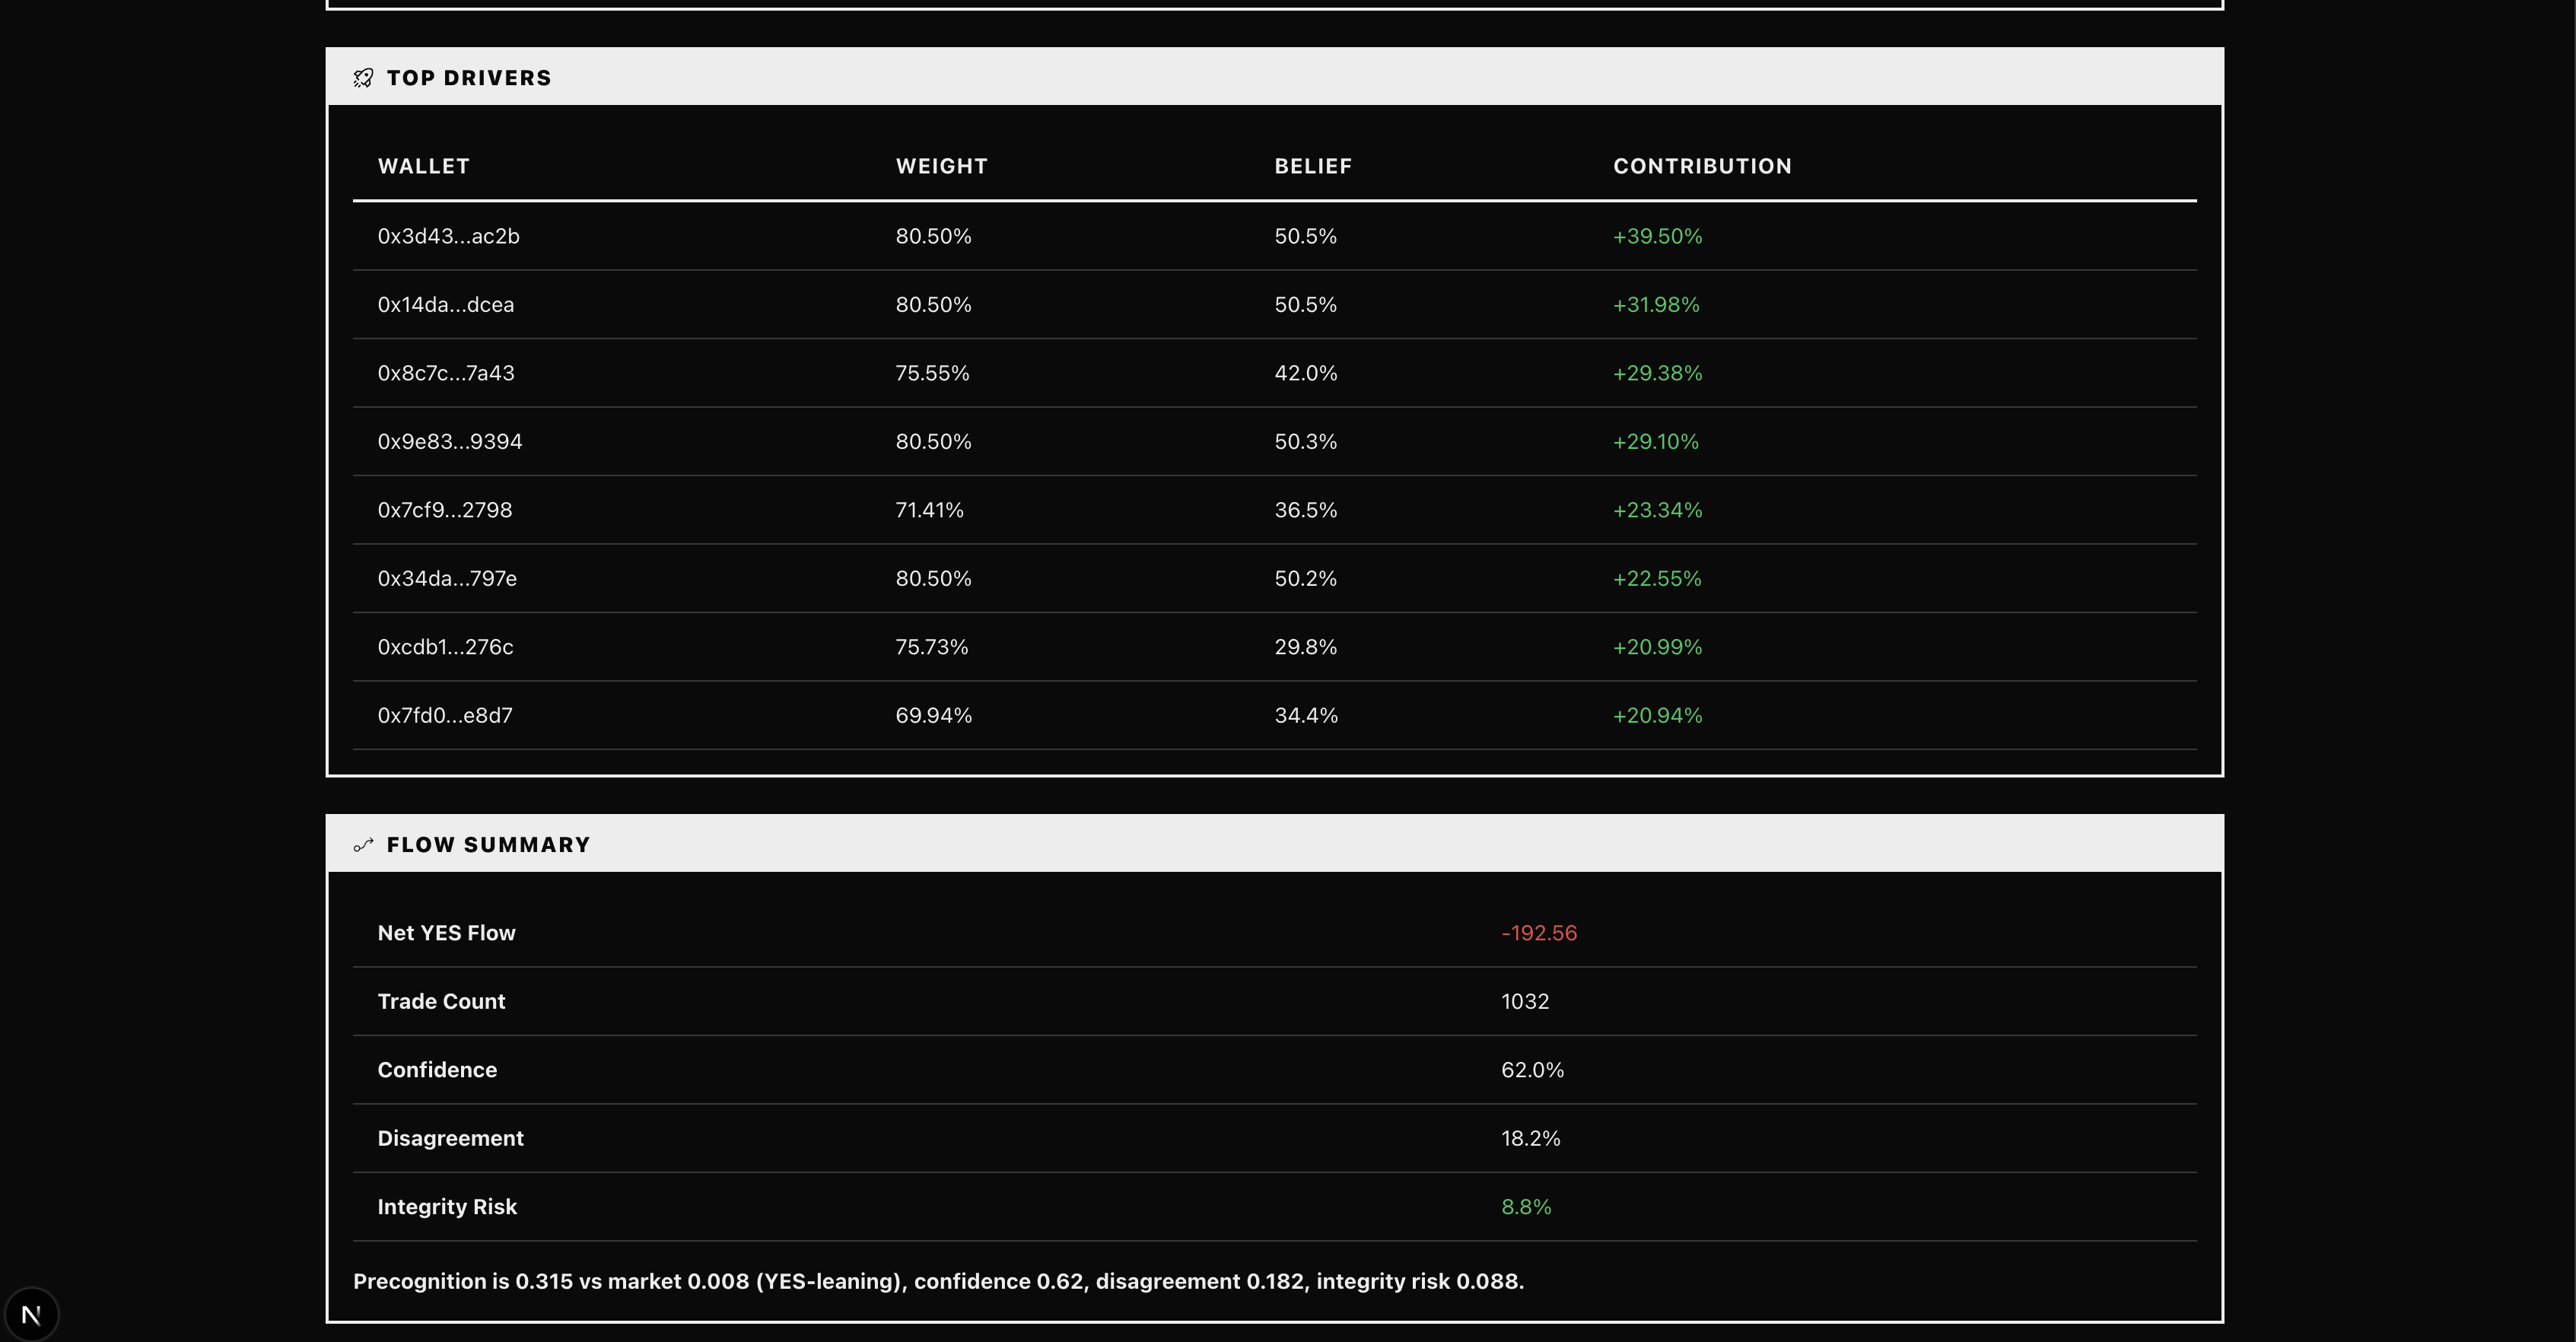Click the rocket icon beside Top Drivers
Screen dimensions: 2576x1342
[x=363, y=78]
